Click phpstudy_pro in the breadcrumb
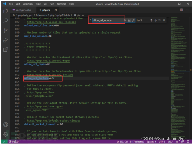 pyautogui.click(x=26, y=15)
